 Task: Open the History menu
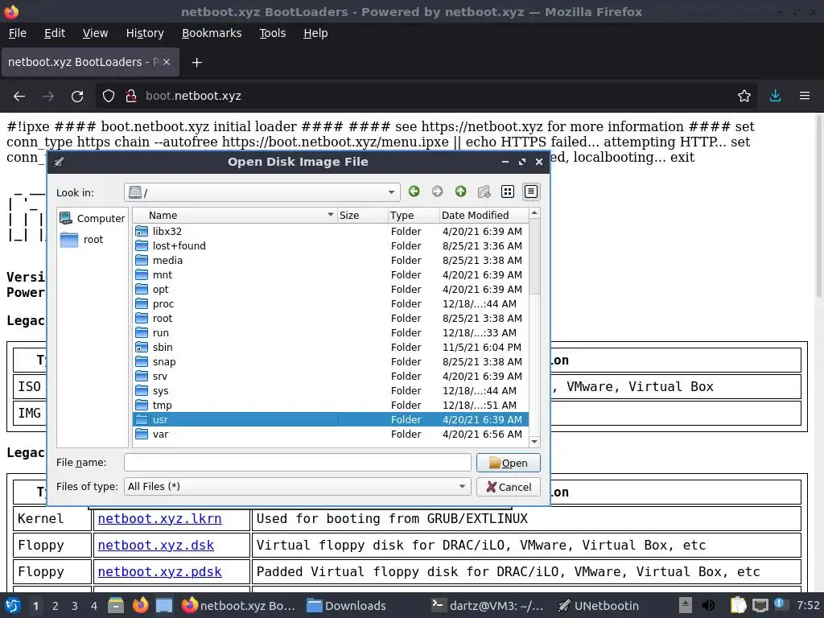(145, 33)
